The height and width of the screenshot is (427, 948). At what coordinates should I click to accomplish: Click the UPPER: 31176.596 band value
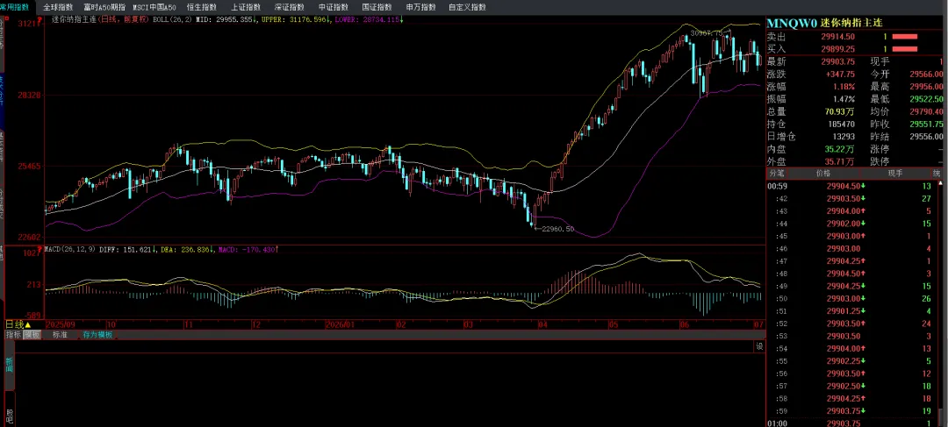(x=297, y=20)
